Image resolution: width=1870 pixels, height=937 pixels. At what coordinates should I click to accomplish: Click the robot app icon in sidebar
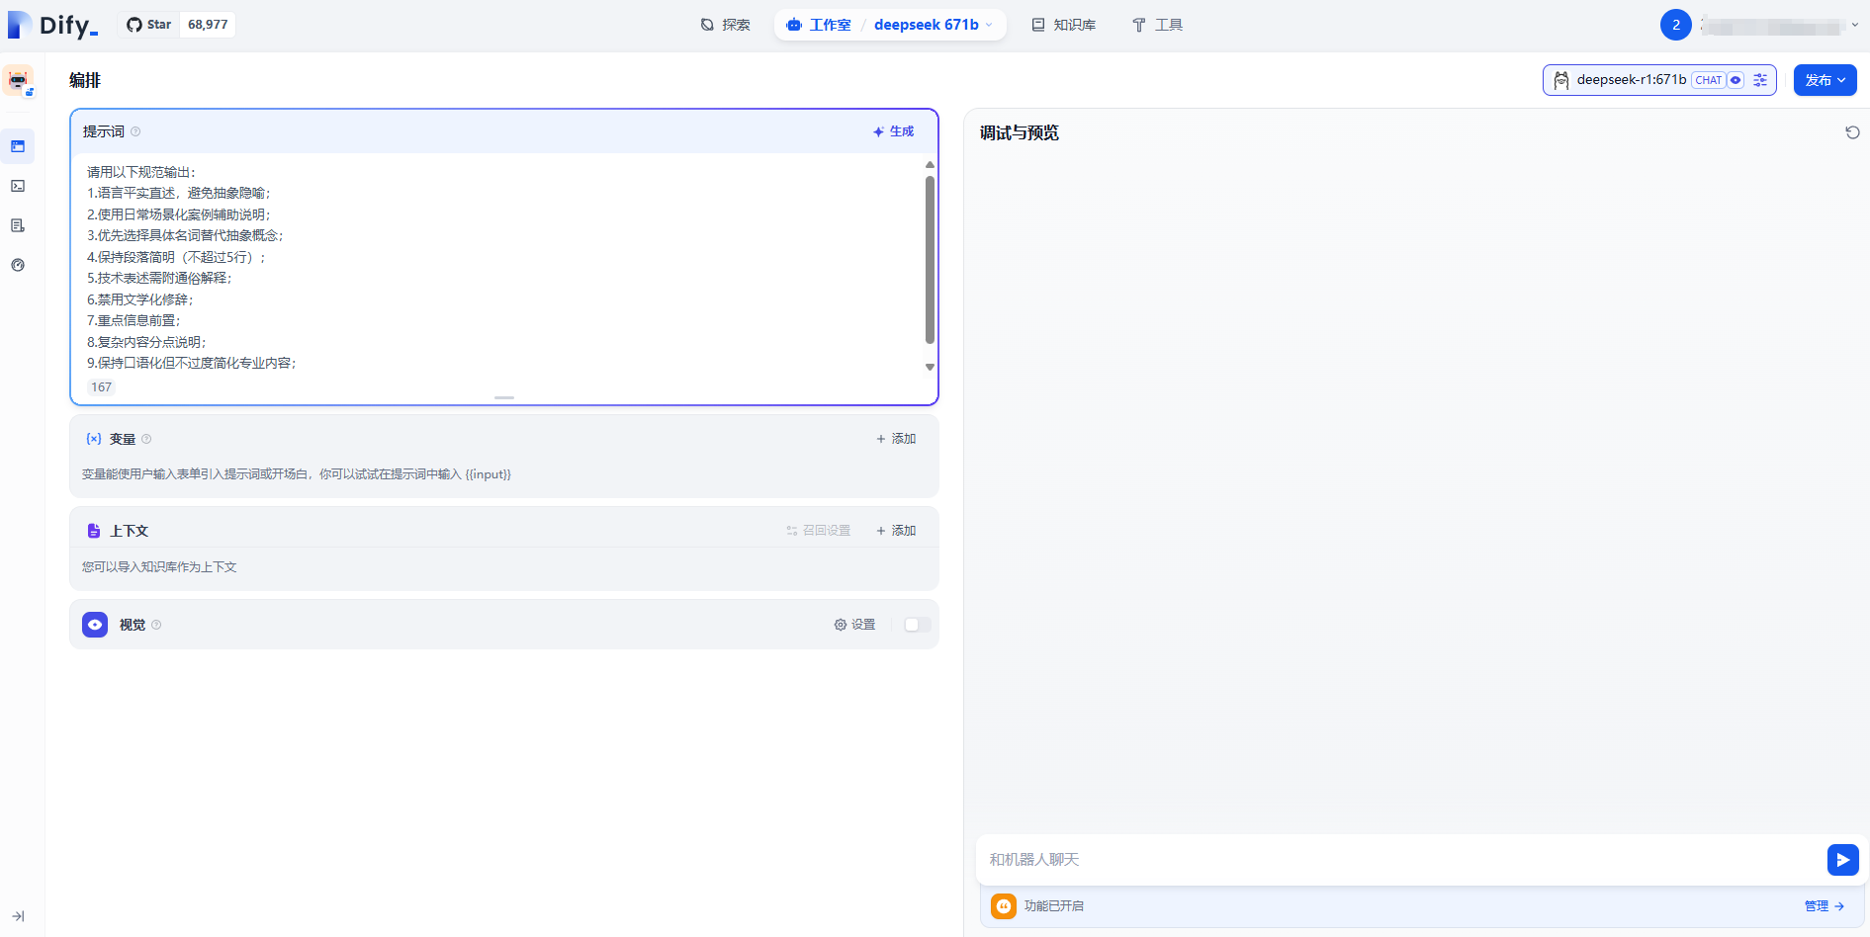click(18, 81)
